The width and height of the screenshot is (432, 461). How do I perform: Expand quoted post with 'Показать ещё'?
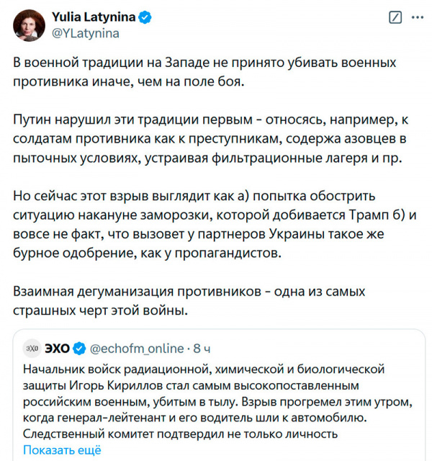click(62, 449)
